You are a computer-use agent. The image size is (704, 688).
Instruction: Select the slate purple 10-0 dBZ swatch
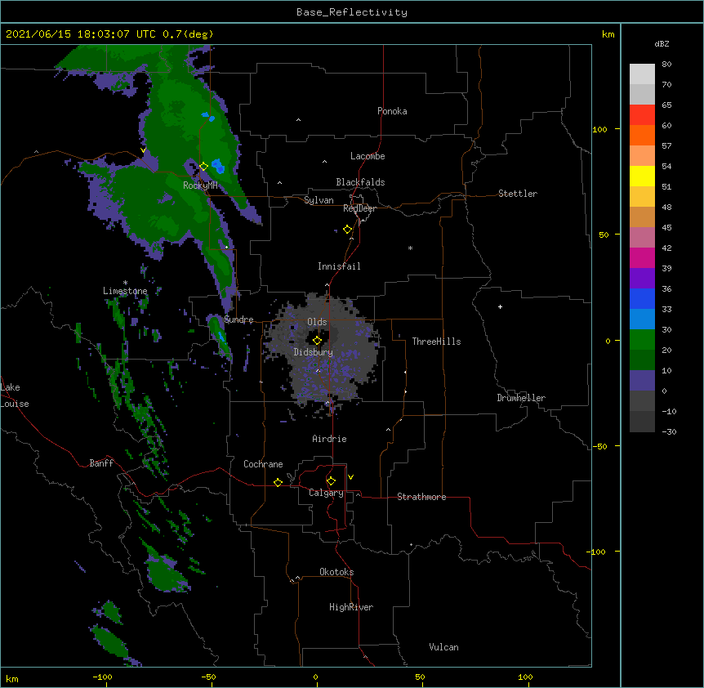642,381
